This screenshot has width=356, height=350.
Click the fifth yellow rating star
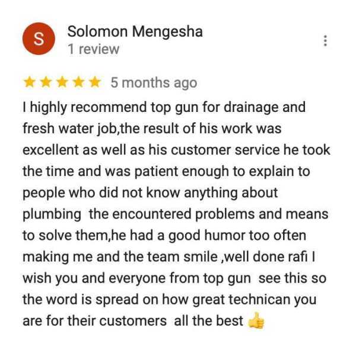95,82
